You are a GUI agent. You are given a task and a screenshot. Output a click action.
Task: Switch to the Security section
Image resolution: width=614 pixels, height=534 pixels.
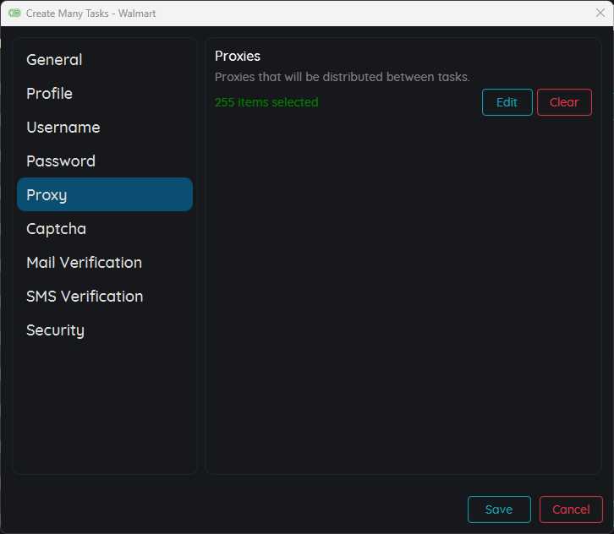(55, 330)
